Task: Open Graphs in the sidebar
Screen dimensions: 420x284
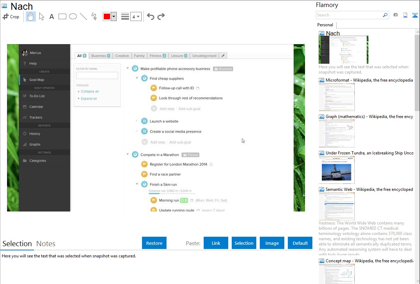Action: (x=45, y=145)
